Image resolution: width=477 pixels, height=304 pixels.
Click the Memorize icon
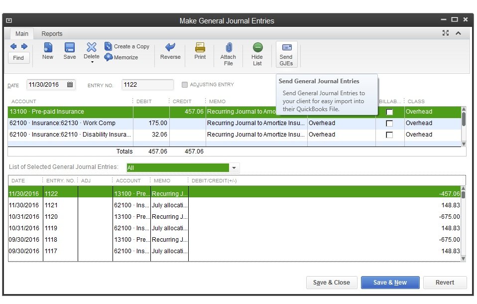108,57
